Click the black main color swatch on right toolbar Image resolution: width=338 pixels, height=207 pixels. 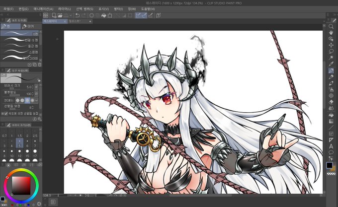pos(330,165)
